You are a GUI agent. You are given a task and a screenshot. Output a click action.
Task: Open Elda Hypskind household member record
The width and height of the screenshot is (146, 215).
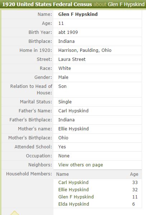coord(74,204)
